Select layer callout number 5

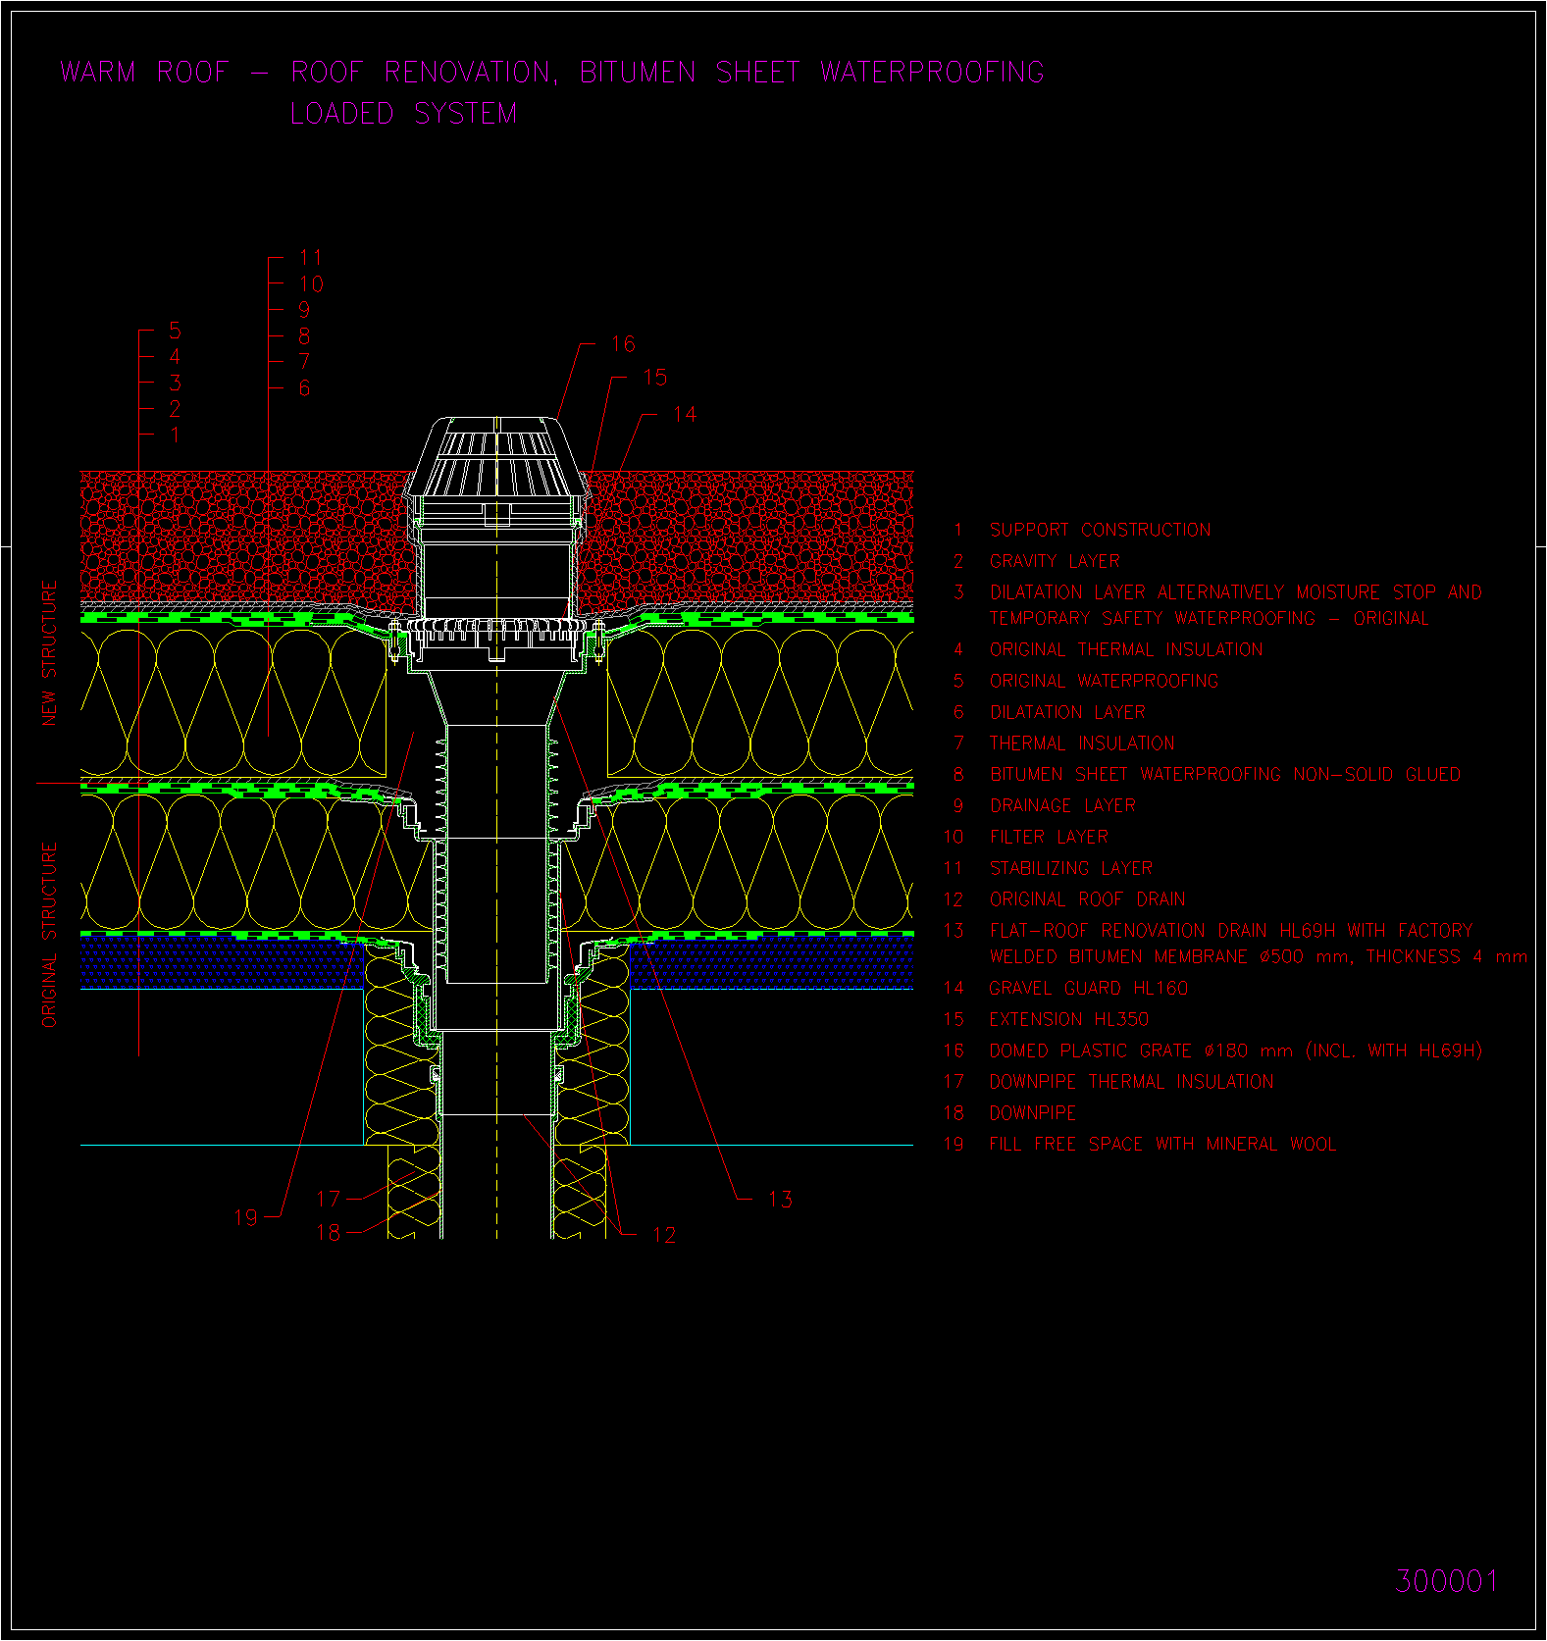[175, 331]
